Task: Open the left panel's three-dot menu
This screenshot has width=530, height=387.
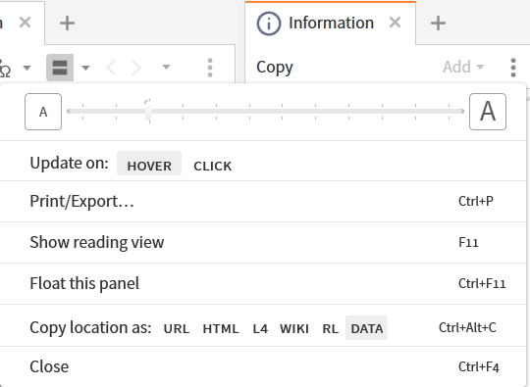Action: point(210,68)
